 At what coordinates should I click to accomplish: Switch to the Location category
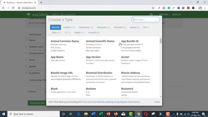point(69,27)
